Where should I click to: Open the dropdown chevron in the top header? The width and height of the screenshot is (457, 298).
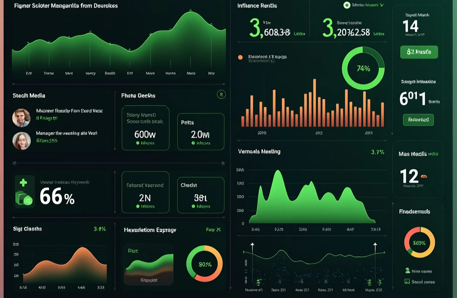(x=382, y=5)
